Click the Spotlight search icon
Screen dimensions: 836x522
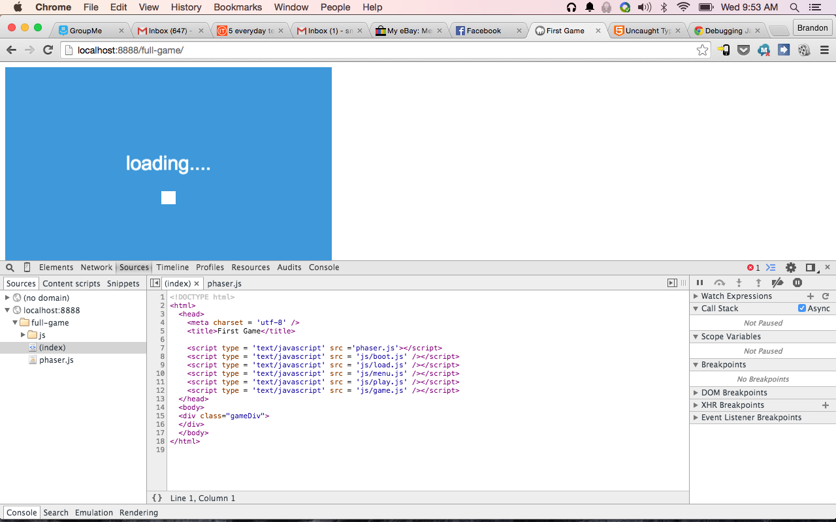[x=794, y=7]
